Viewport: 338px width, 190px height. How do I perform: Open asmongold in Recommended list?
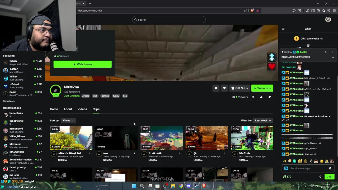pyautogui.click(x=22, y=130)
